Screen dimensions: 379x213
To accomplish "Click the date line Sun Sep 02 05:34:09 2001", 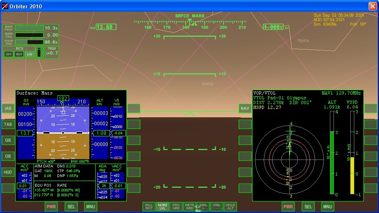I will pyautogui.click(x=339, y=15).
